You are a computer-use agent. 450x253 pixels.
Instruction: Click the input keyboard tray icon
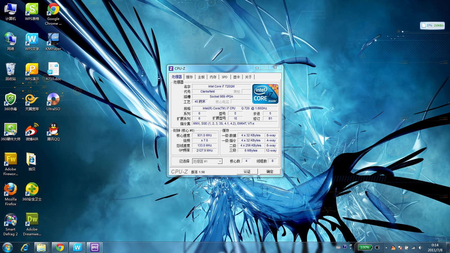coord(338,247)
